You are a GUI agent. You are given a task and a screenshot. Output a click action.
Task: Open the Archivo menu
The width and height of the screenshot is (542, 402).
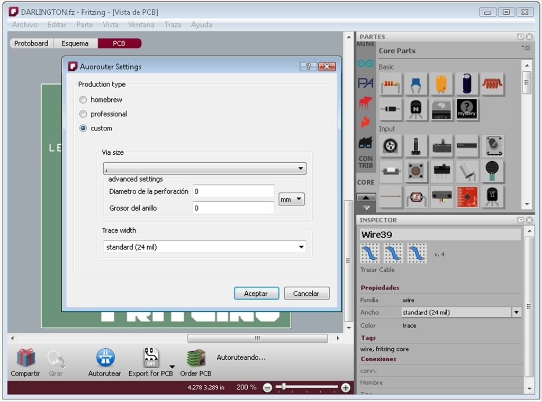(25, 24)
